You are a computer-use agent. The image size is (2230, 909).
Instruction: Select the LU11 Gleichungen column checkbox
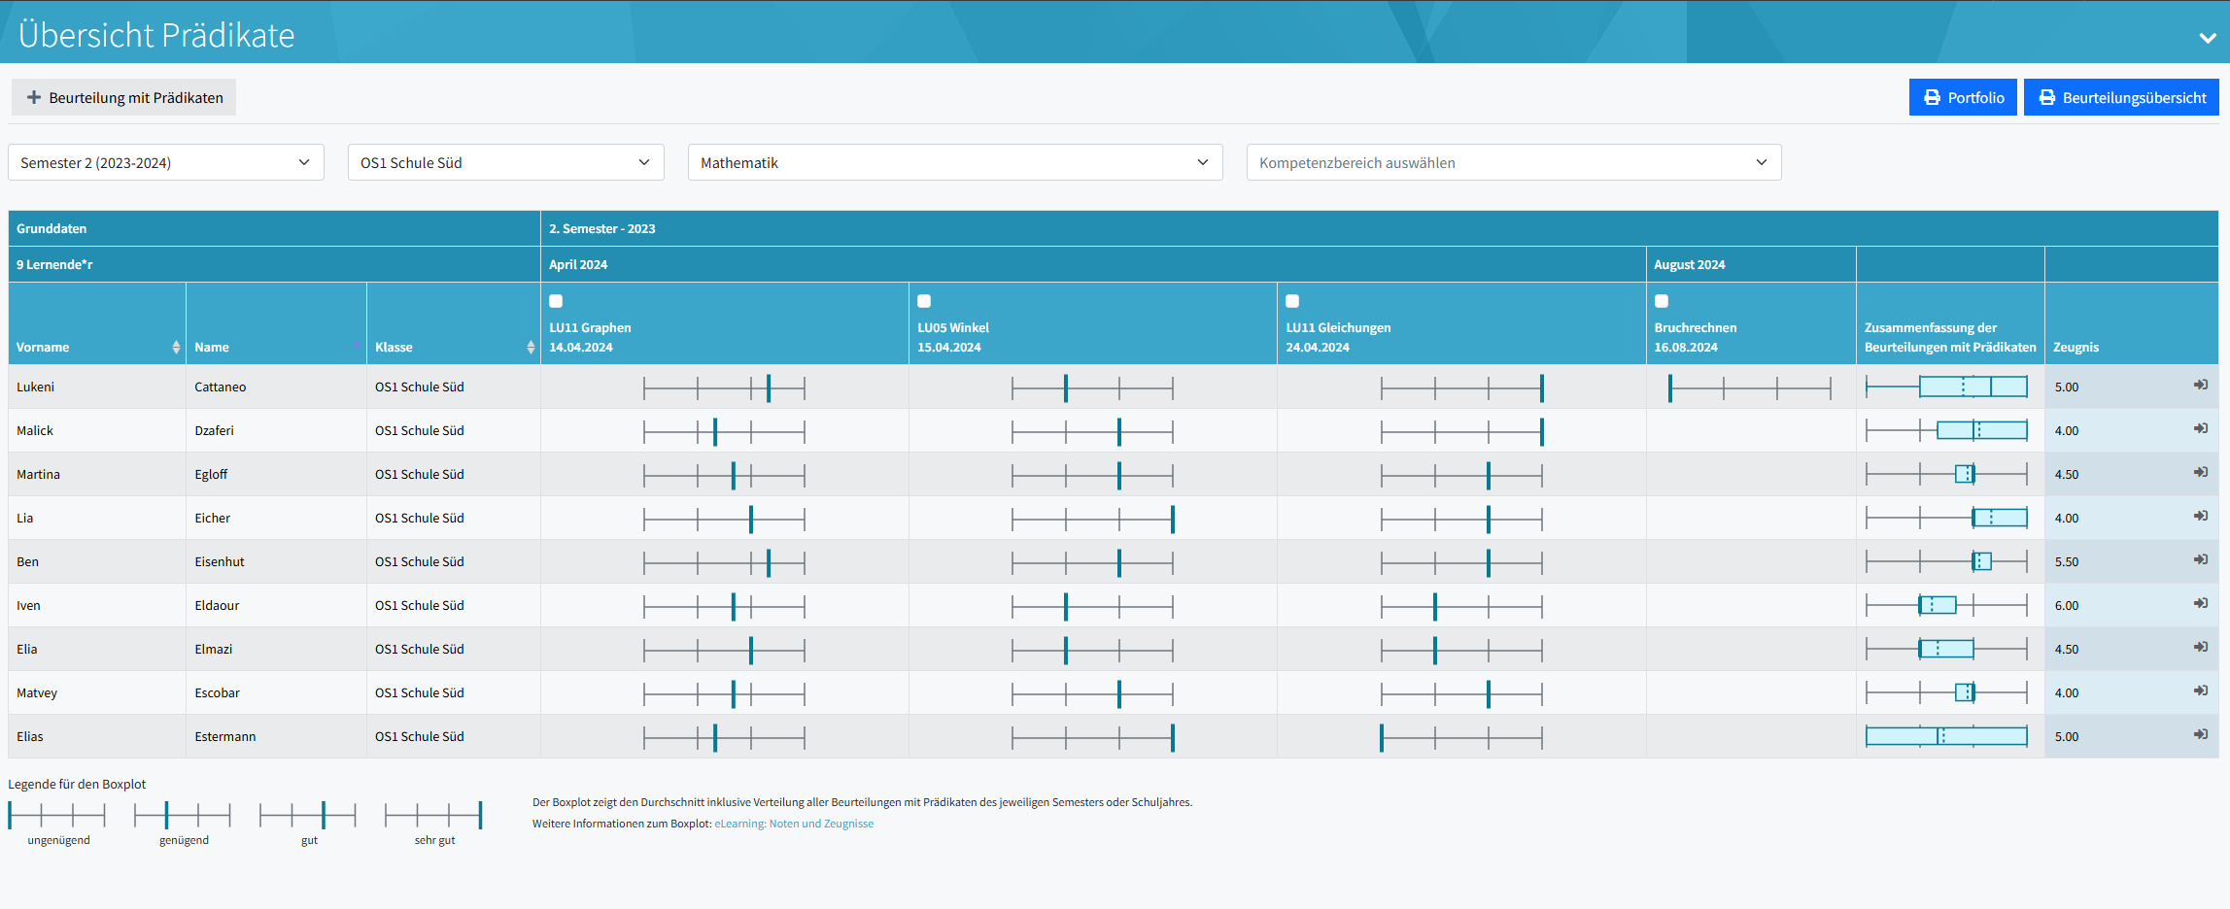point(1292,301)
